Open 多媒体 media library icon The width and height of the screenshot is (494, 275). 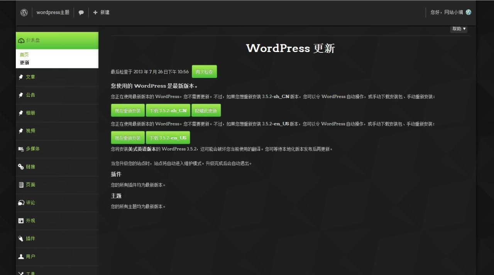[x=21, y=149]
